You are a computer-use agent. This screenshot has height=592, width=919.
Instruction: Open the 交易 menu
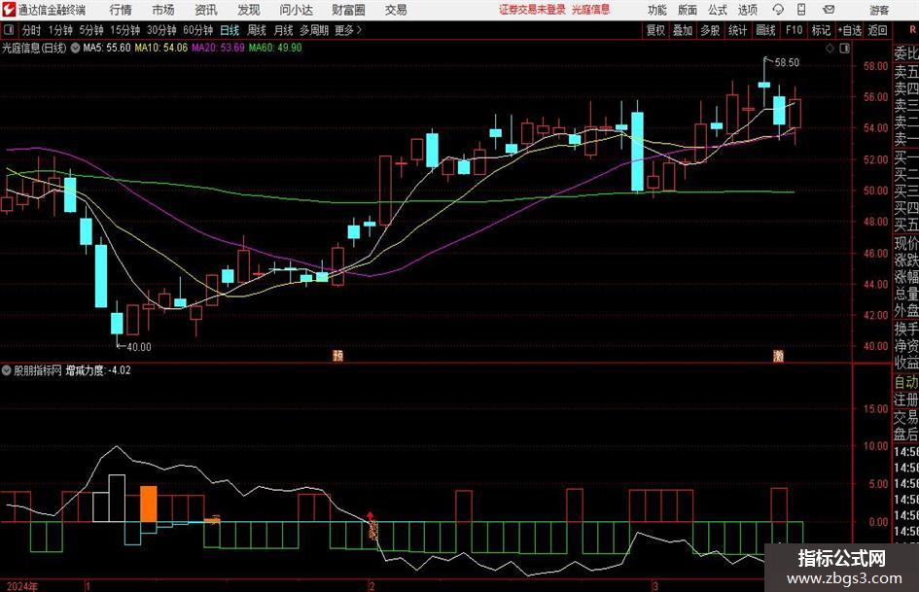(396, 10)
